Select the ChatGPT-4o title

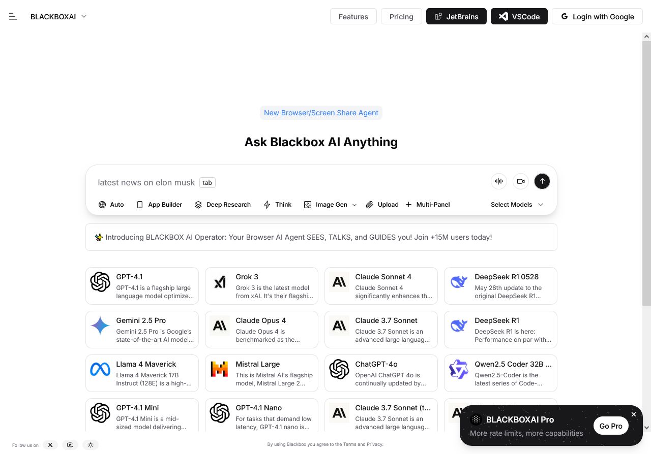376,364
